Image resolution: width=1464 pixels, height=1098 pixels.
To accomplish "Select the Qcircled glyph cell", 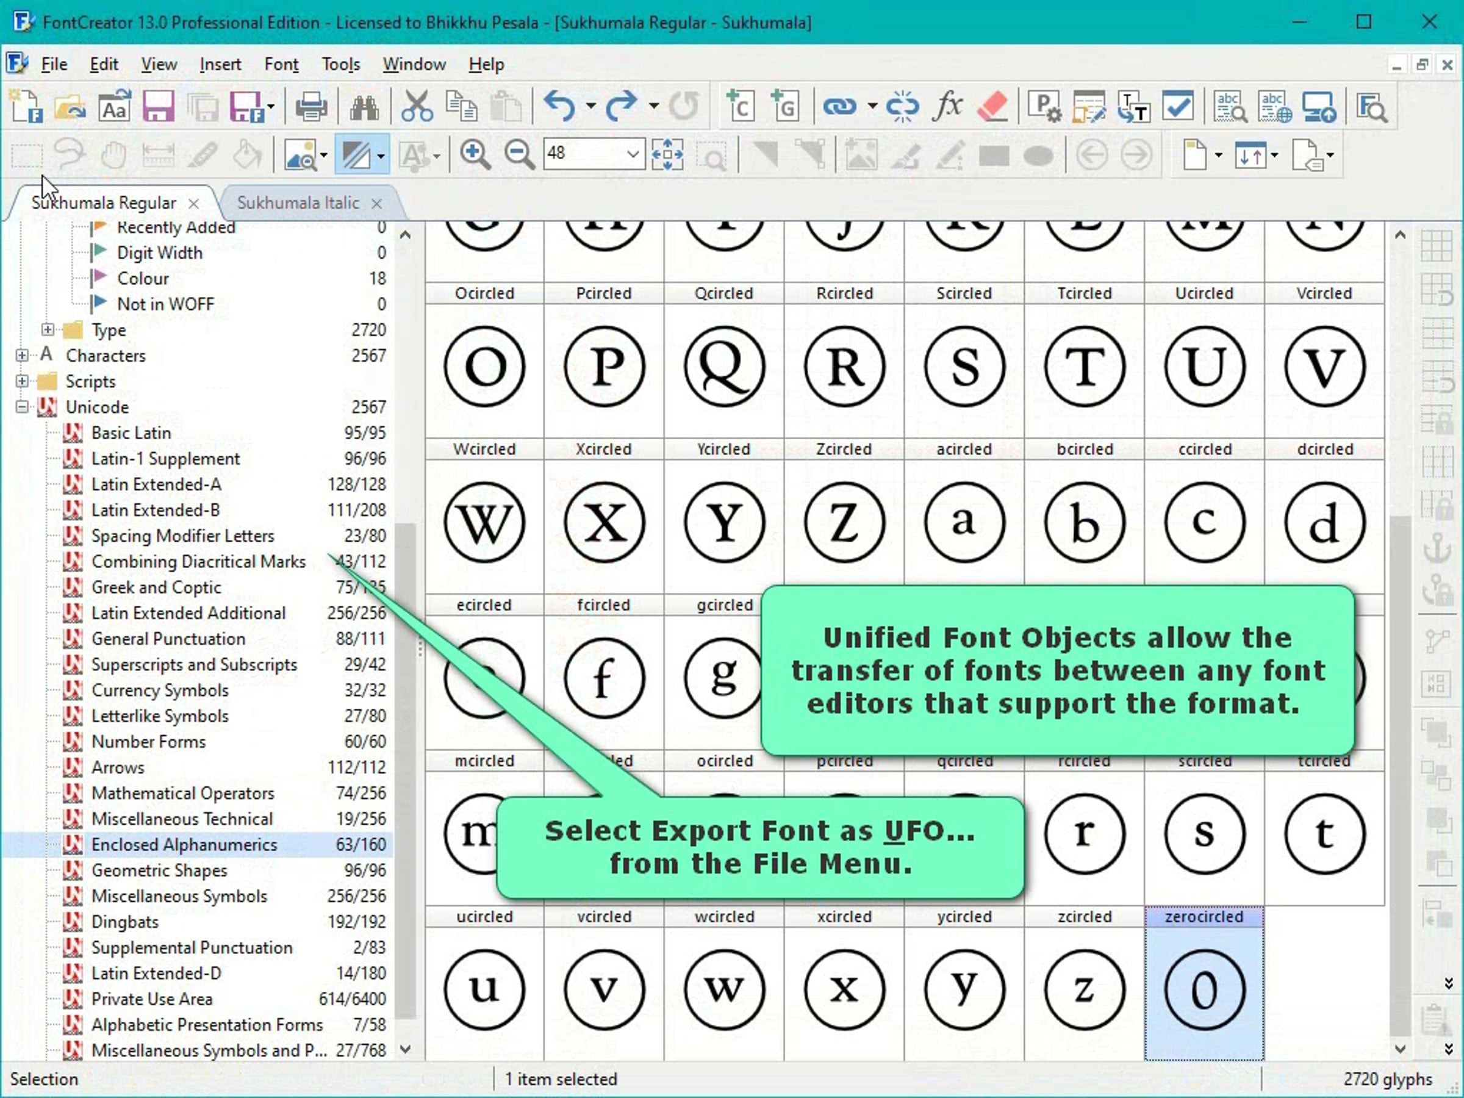I will pyautogui.click(x=723, y=367).
